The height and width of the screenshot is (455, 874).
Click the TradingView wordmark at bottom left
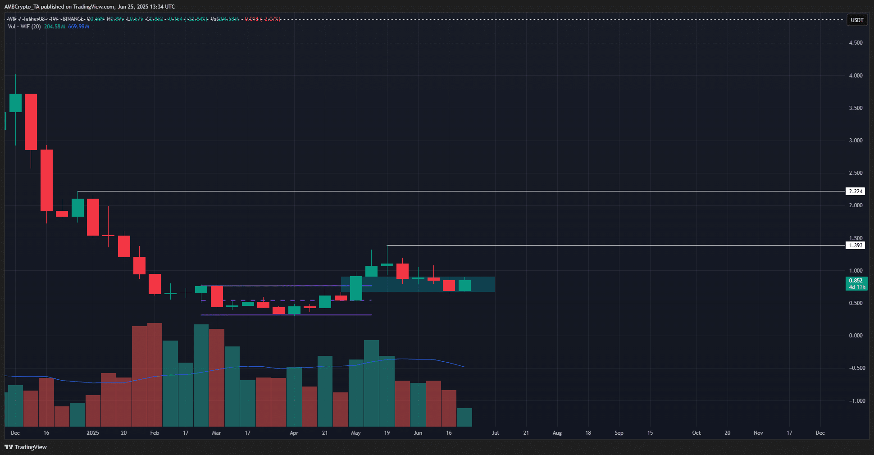point(30,447)
